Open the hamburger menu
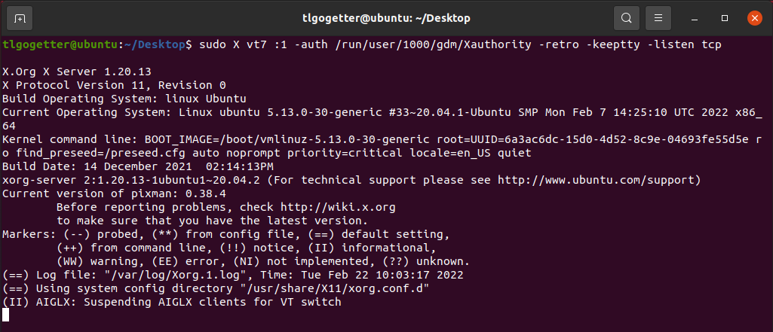Image resolution: width=773 pixels, height=332 pixels. tap(658, 18)
